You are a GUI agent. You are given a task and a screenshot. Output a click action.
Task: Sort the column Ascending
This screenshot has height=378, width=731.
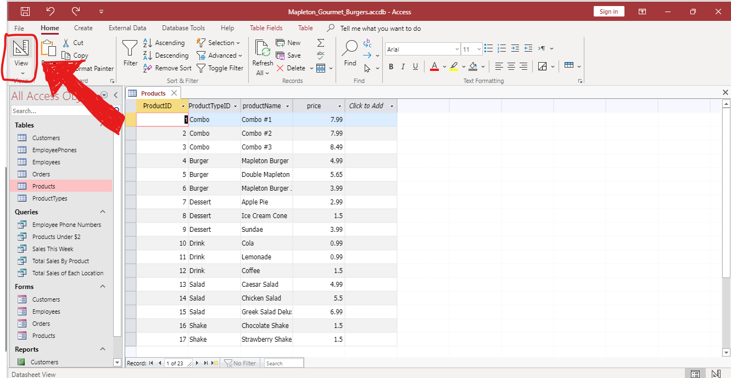(164, 42)
